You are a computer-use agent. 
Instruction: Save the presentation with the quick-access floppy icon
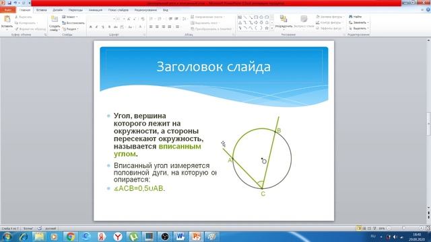coord(9,3)
